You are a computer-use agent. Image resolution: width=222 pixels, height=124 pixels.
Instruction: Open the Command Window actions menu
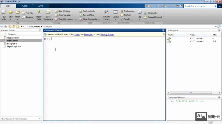pos(163,30)
